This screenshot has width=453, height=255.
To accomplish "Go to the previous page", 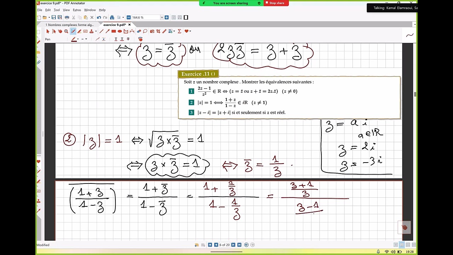I will coord(216,245).
